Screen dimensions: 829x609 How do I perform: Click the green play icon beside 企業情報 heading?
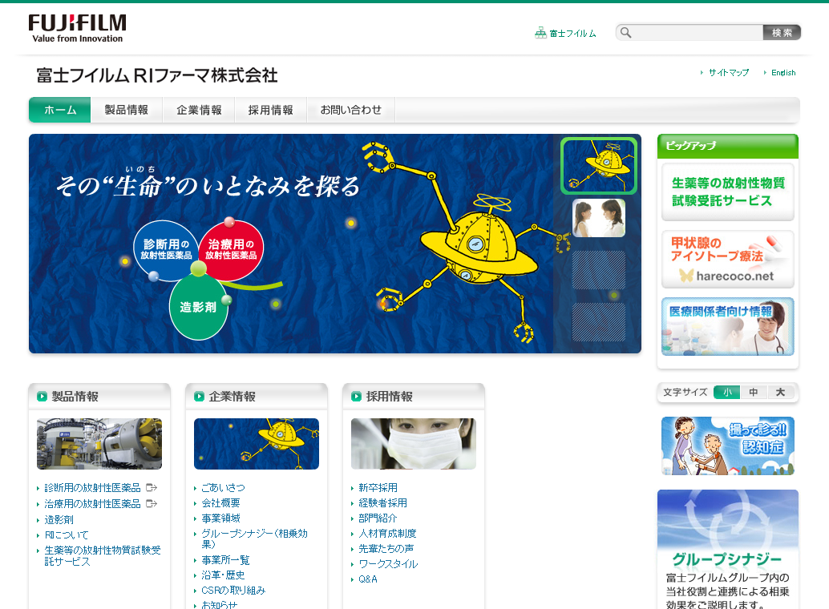[200, 397]
